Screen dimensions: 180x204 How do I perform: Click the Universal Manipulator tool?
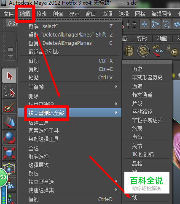coord(9,169)
